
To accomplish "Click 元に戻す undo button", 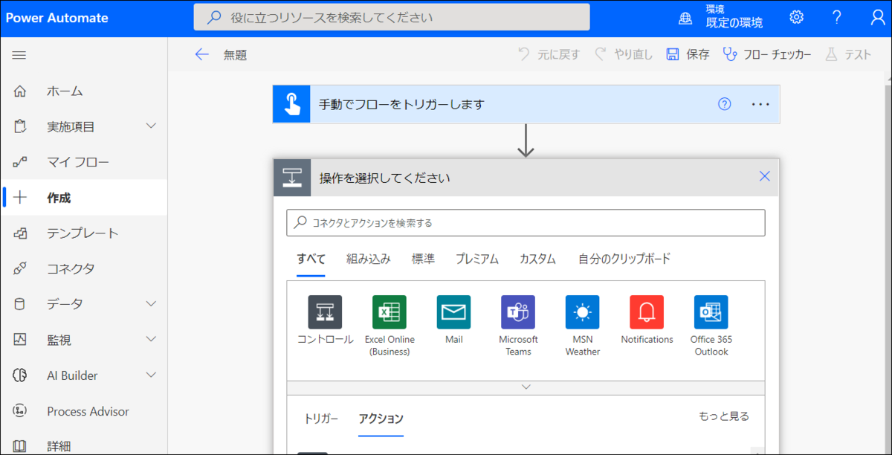I will (x=549, y=54).
